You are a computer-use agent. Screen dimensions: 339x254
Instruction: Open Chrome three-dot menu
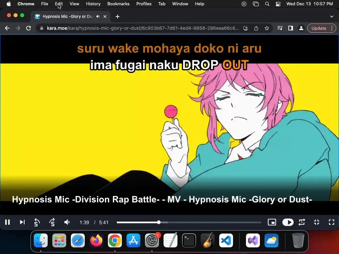332,28
